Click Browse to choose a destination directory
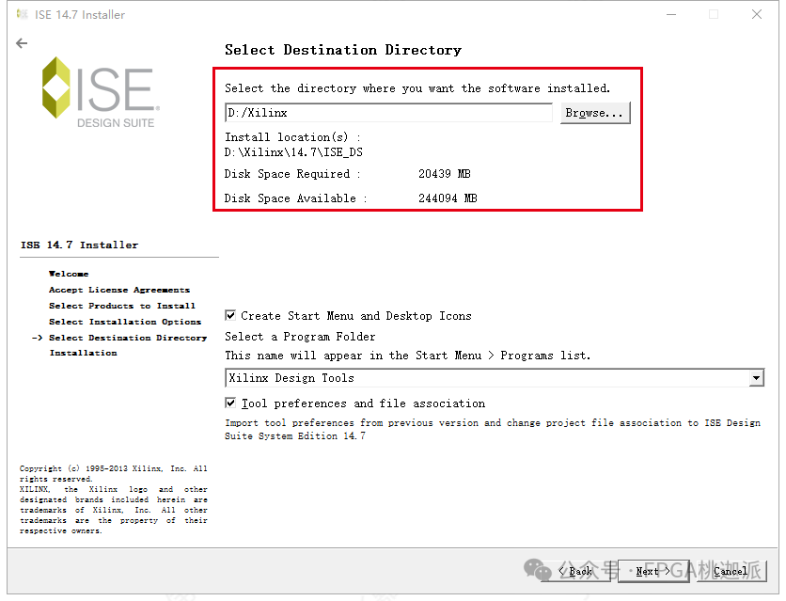Viewport: 786px width, 601px height. tap(594, 112)
